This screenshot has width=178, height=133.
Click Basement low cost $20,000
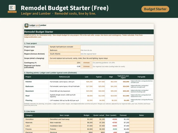[89, 91]
